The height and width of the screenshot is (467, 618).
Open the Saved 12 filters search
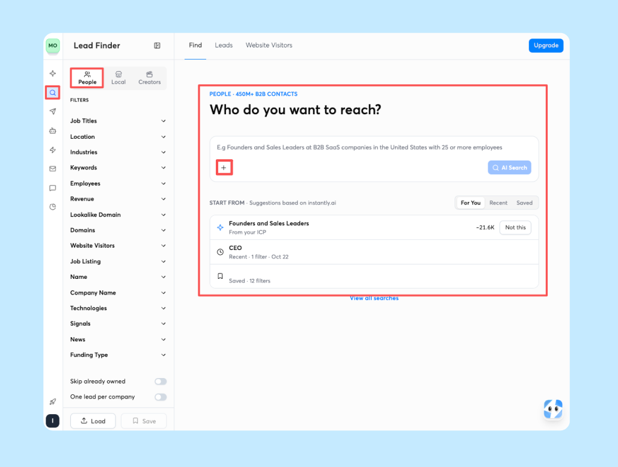(x=374, y=276)
